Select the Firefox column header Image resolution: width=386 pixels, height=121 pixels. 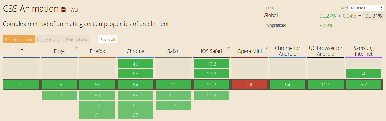97,51
